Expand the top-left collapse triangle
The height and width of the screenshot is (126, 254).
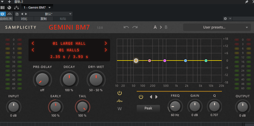[2, 2]
